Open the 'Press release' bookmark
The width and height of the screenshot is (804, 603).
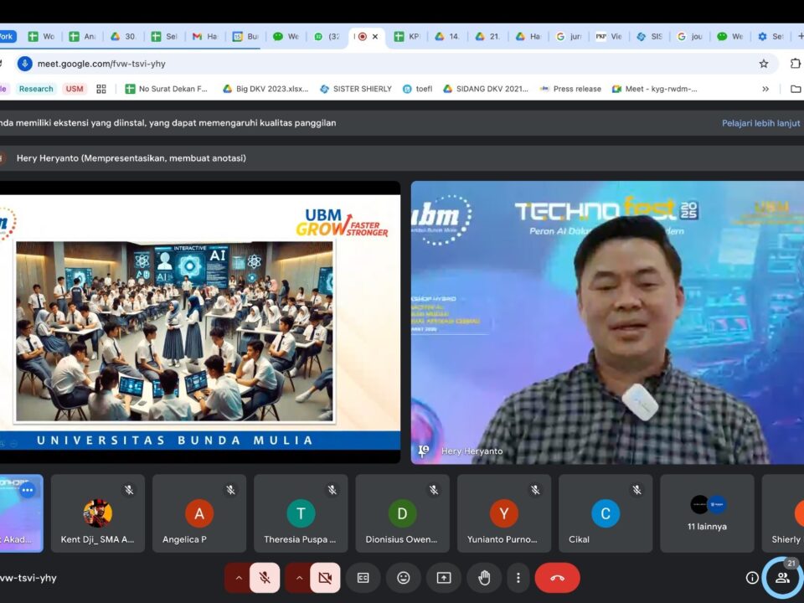(x=570, y=89)
